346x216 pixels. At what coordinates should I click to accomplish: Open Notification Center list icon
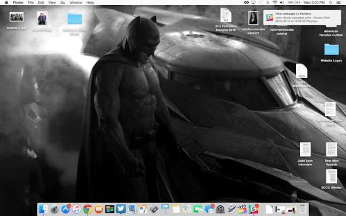[338, 3]
